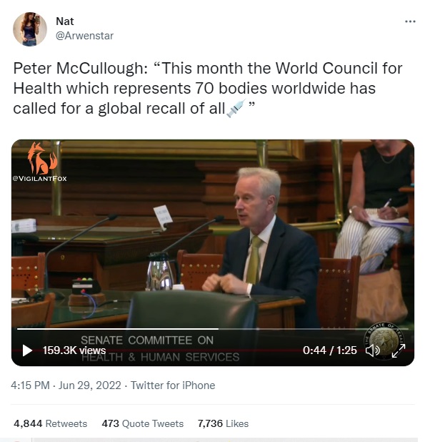This screenshot has width=425, height=442.
Task: Click the 159.3K views counter
Action: pyautogui.click(x=74, y=350)
